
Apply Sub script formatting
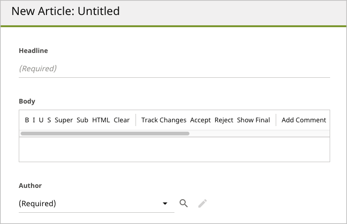click(83, 120)
